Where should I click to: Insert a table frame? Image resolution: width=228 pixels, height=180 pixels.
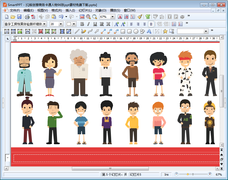(x=13, y=31)
